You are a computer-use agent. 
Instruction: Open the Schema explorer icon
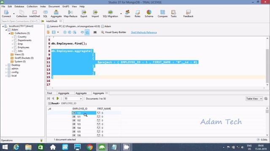[149, 14]
